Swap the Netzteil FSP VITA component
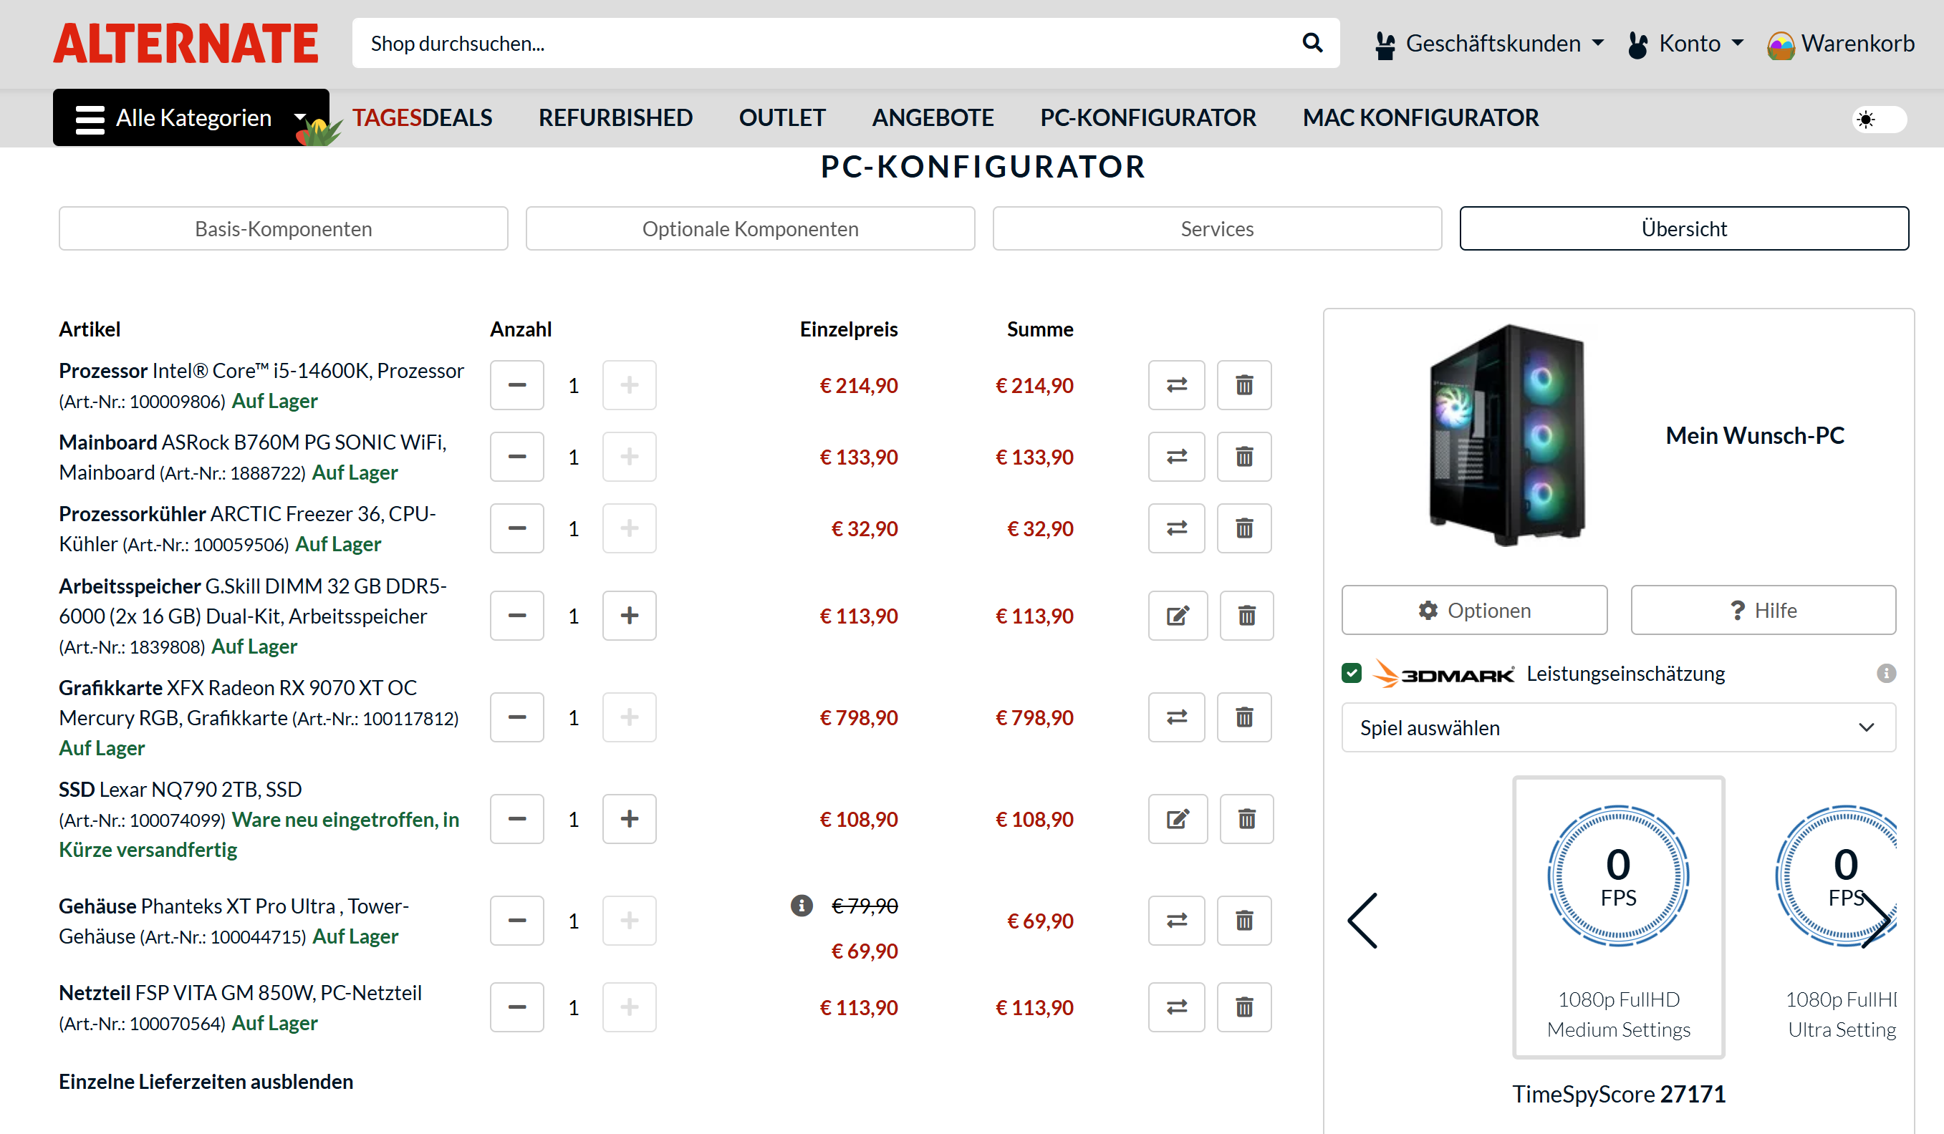This screenshot has height=1134, width=1944. pos(1175,1007)
